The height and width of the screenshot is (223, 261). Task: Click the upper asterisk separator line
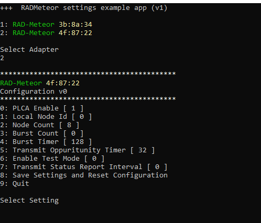click(88, 73)
